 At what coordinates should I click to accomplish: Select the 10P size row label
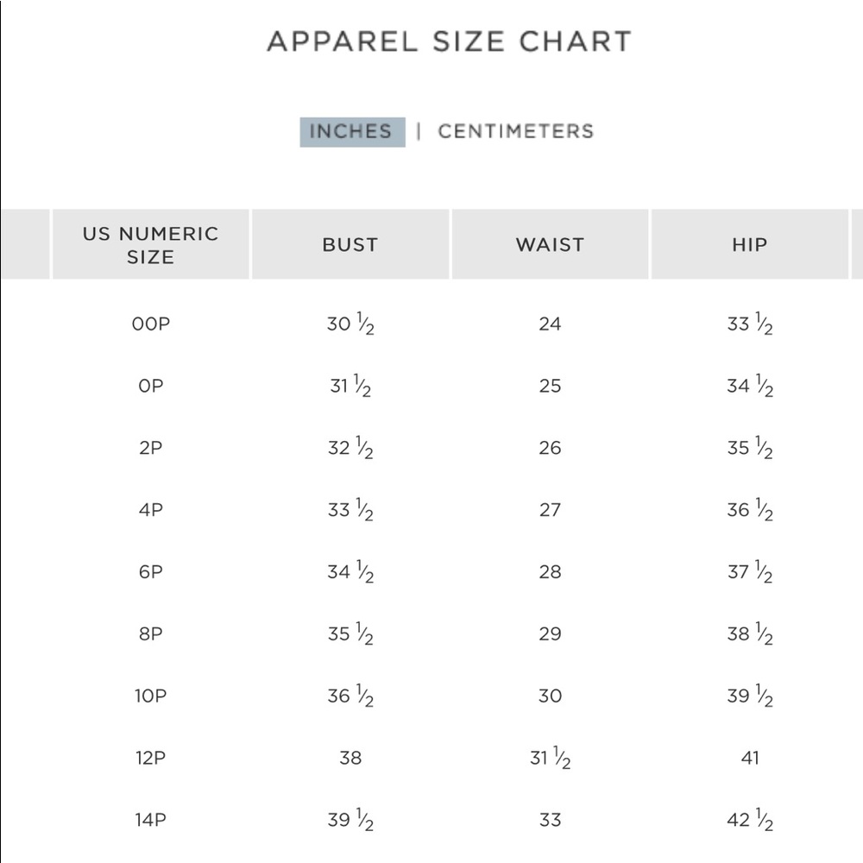151,696
